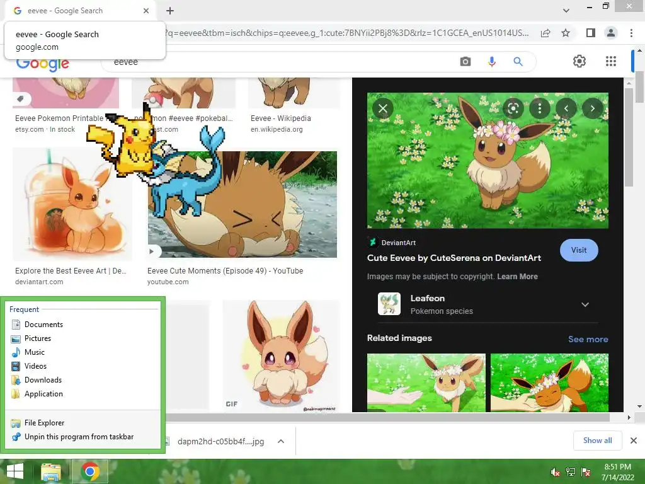Click the See more related images link

click(x=588, y=339)
